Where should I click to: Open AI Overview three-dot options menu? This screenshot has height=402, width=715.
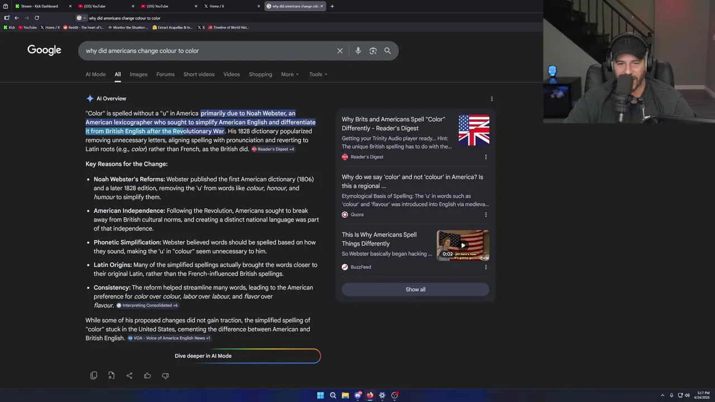[x=492, y=99]
